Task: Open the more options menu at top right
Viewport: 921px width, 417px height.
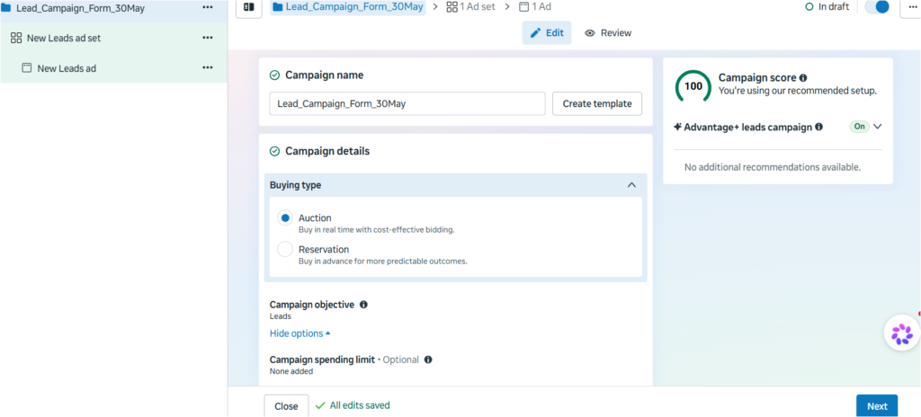Action: (911, 7)
